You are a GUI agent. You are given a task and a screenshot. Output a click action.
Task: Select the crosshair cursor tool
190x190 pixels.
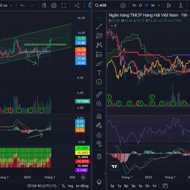(99, 17)
